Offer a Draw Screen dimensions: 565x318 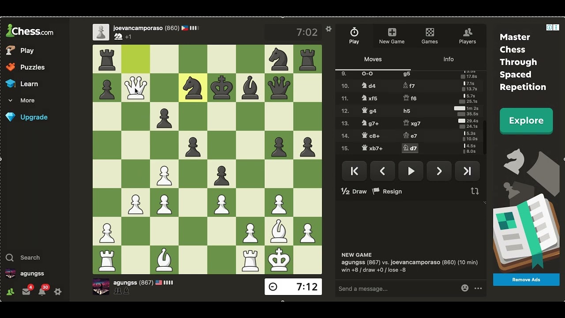pos(354,191)
